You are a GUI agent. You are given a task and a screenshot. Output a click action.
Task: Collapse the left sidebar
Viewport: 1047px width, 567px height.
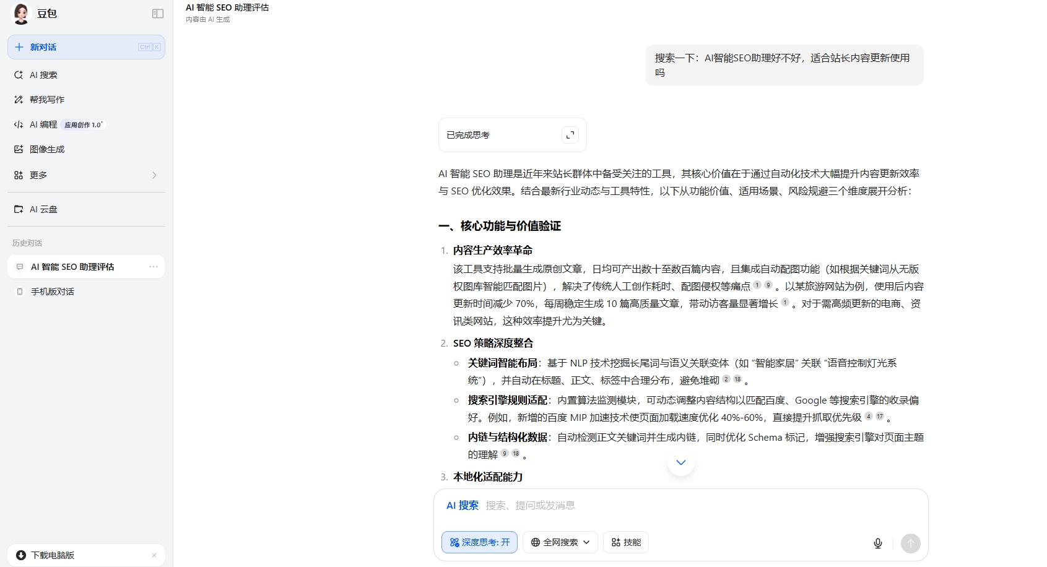coord(159,13)
